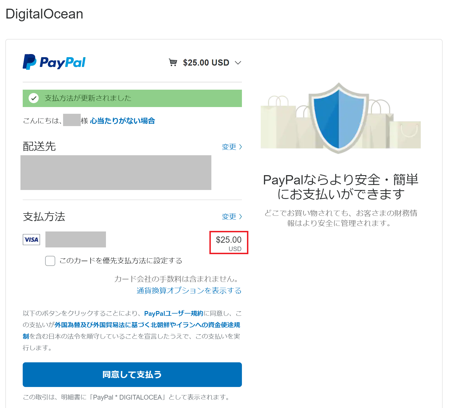This screenshot has height=408, width=453.
Task: Click the shopping cart icon
Action: pos(173,62)
